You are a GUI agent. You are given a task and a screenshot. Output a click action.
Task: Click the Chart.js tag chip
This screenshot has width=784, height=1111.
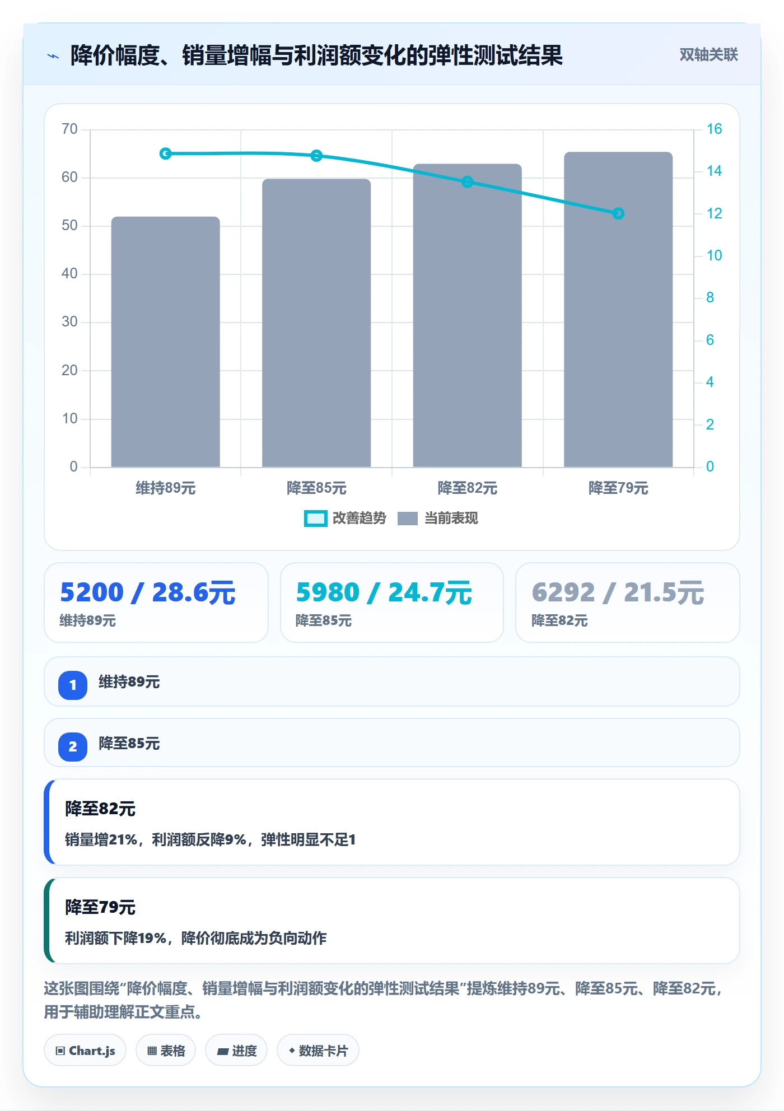click(x=85, y=1051)
